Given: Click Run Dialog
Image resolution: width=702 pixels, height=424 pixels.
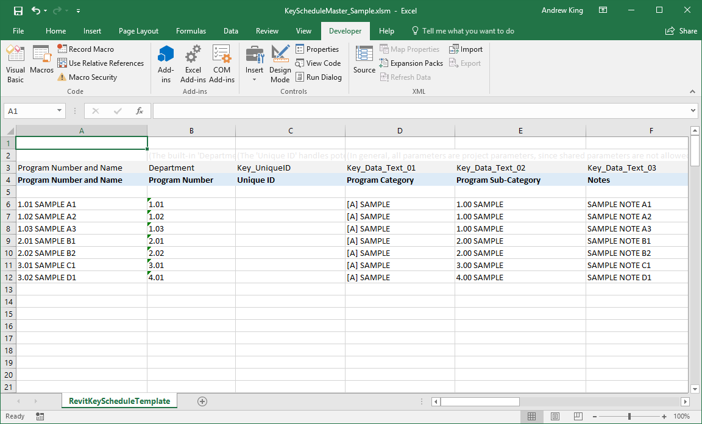Looking at the screenshot, I should [x=319, y=77].
